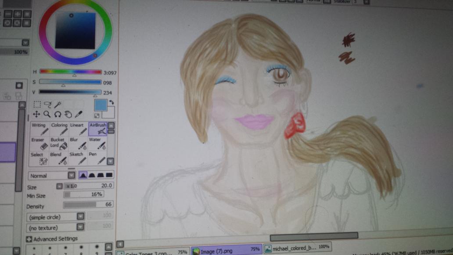Viewport: 453px width, 255px height.
Task: Click the navigator zoom out minus button
Action: pos(8,14)
